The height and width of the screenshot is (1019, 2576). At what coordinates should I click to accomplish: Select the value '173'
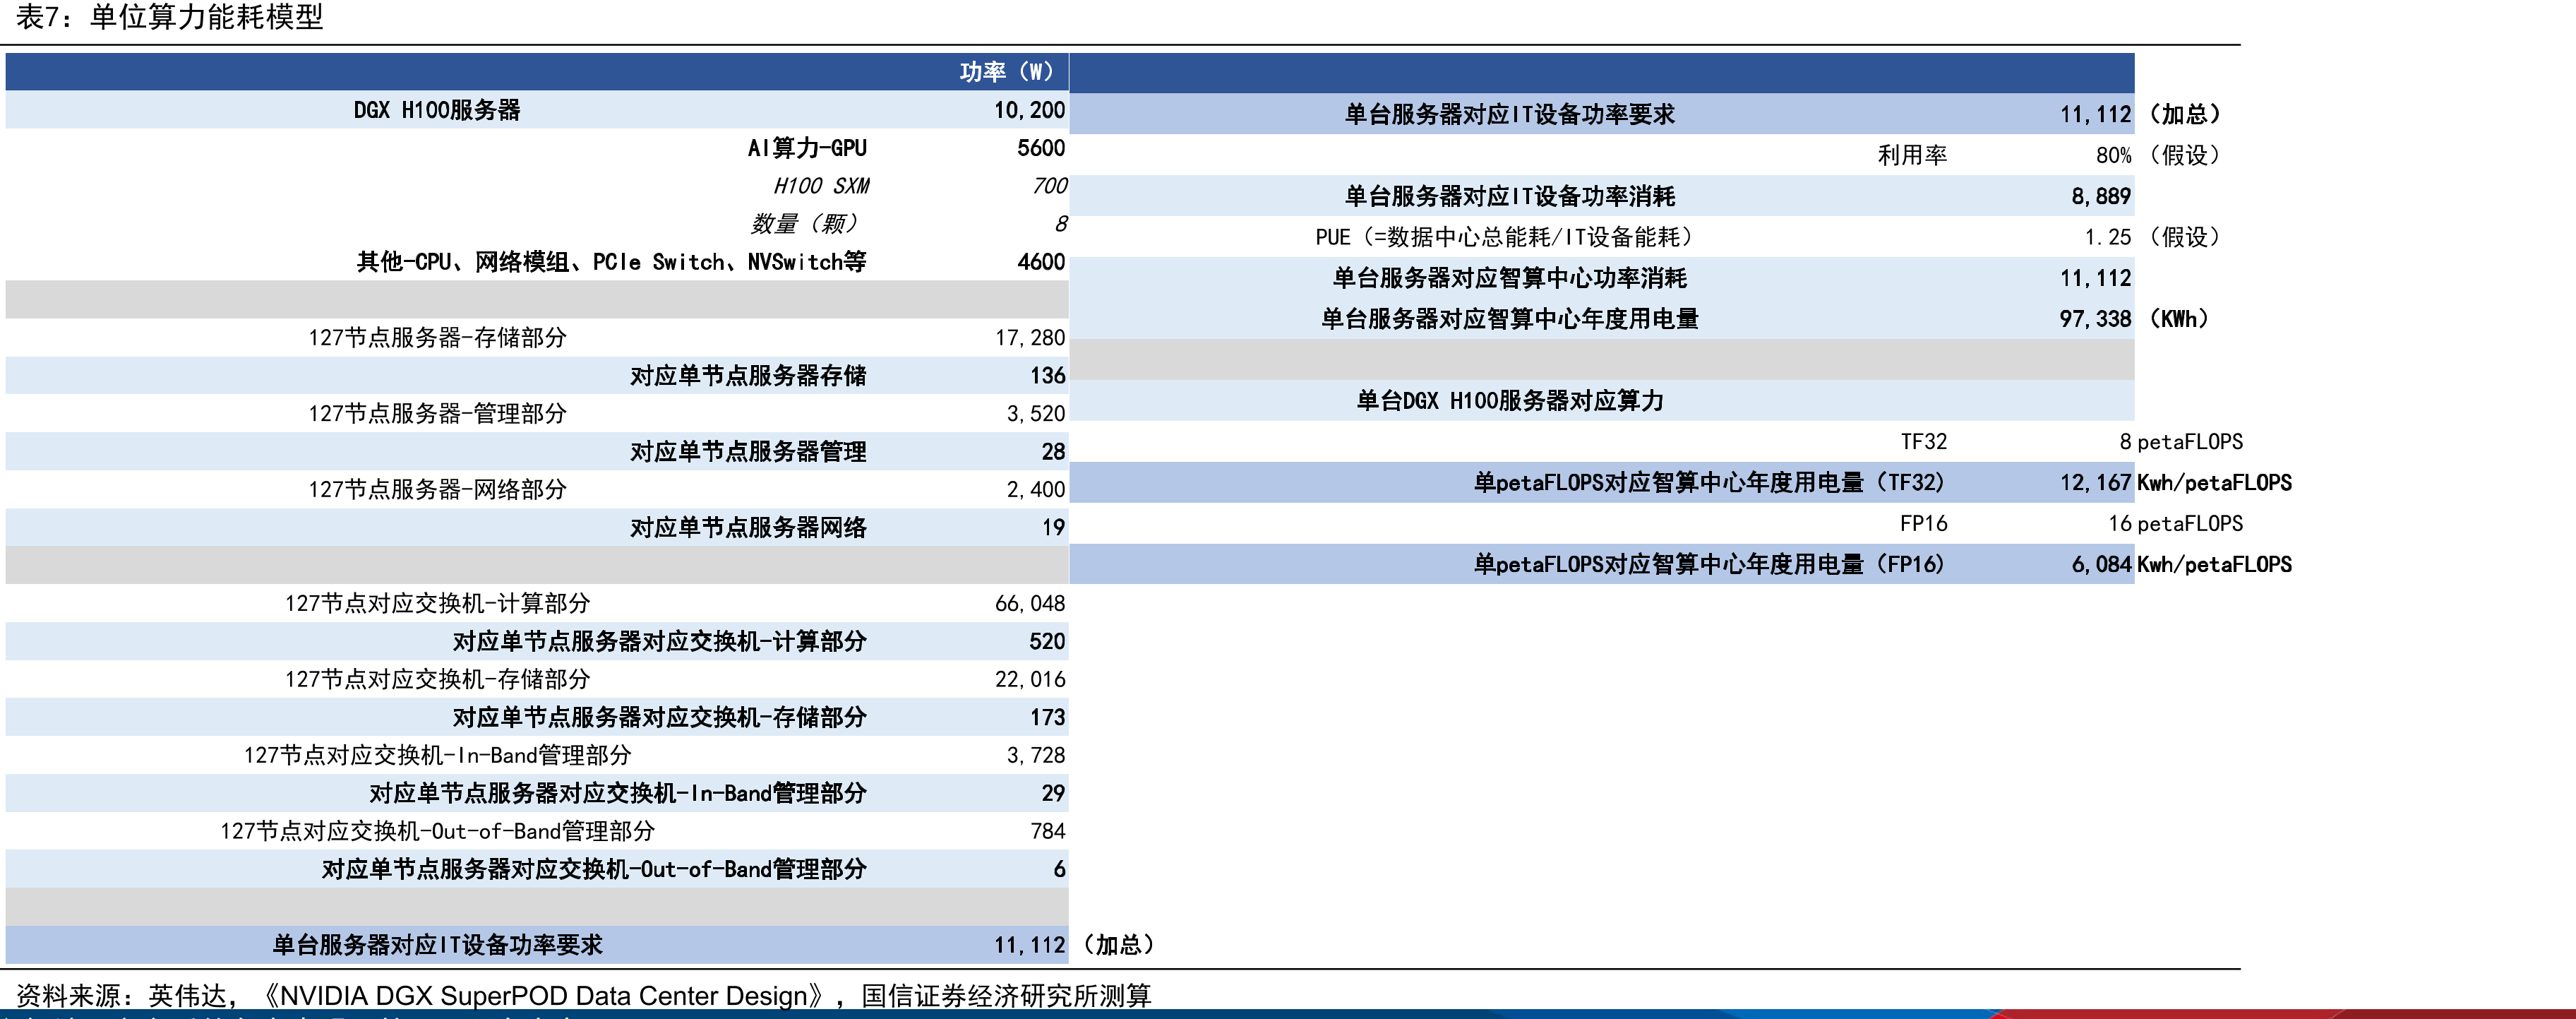tap(1048, 718)
